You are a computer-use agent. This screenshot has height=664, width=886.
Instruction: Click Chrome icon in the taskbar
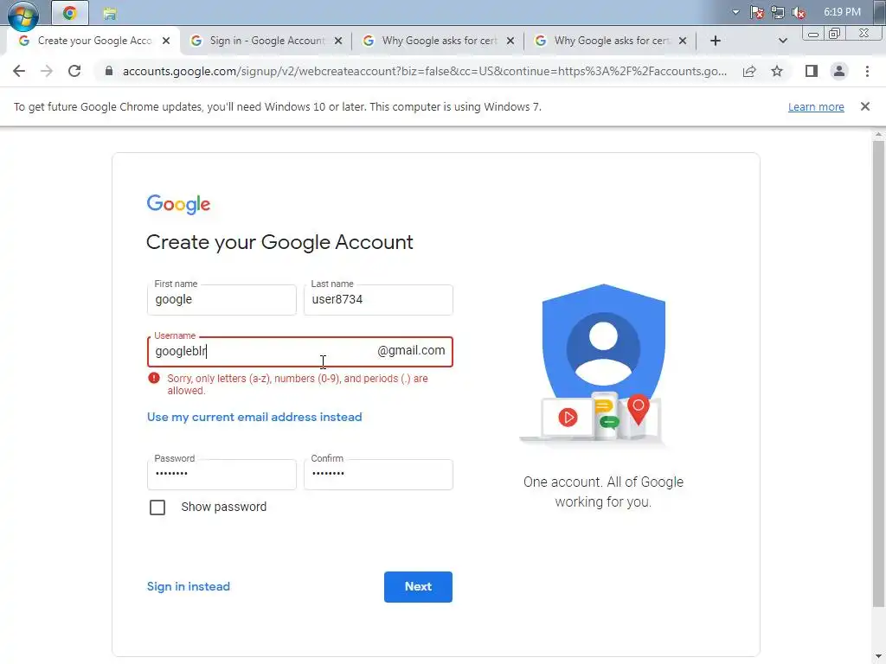(x=70, y=13)
